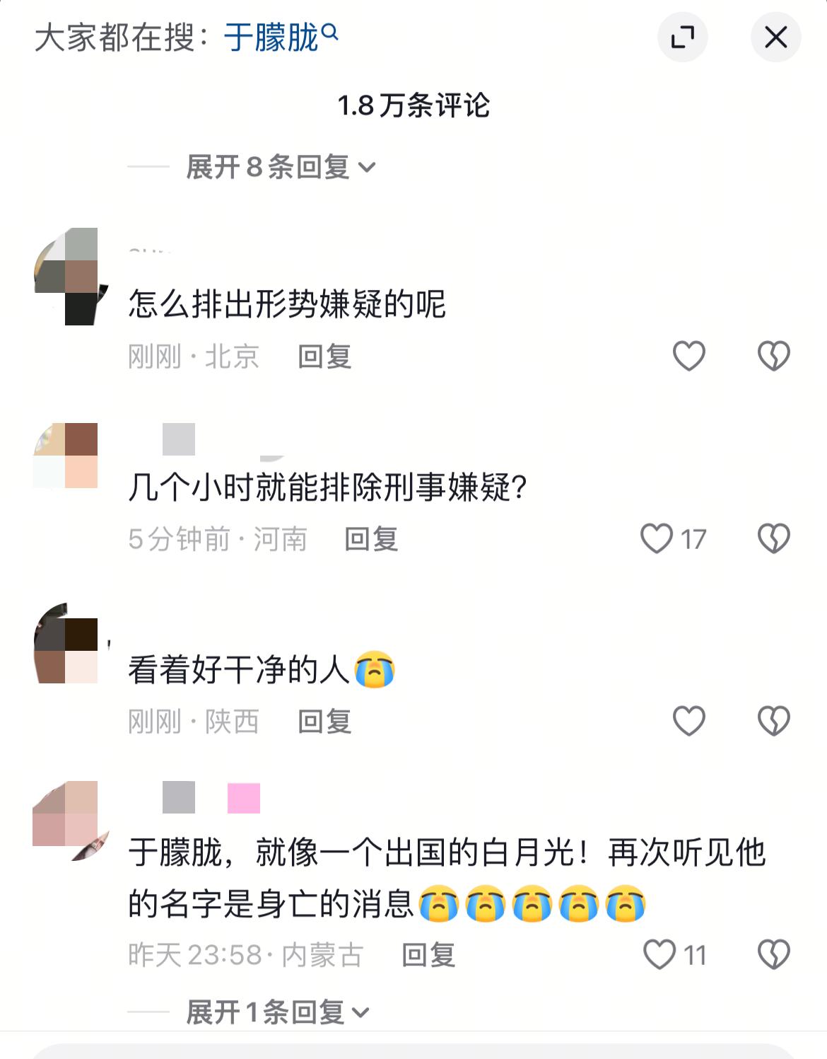Dislike the Inner Mongolia comment about 白月光
The height and width of the screenshot is (1059, 827).
tap(773, 954)
